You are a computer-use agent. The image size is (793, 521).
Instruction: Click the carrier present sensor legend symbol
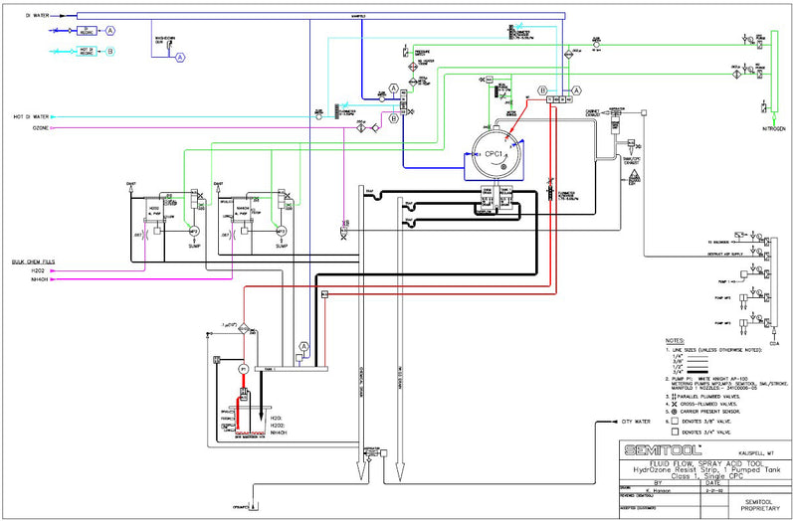pos(675,412)
